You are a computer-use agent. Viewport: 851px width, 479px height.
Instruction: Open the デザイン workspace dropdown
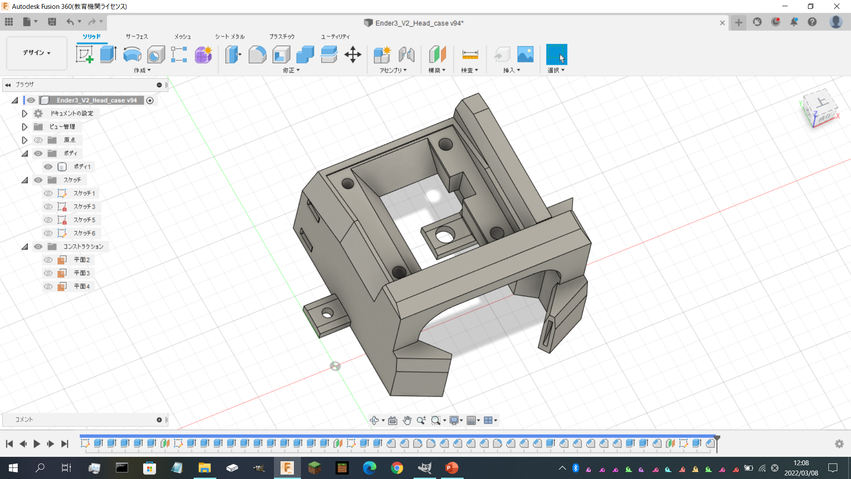(37, 53)
